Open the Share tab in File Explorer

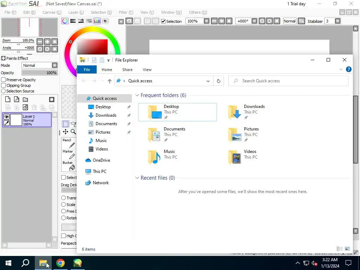[x=127, y=70]
